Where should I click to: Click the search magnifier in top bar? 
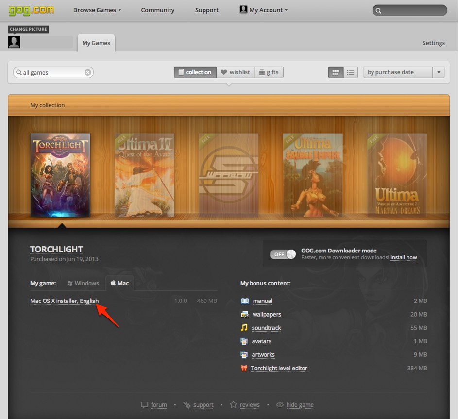pos(378,11)
